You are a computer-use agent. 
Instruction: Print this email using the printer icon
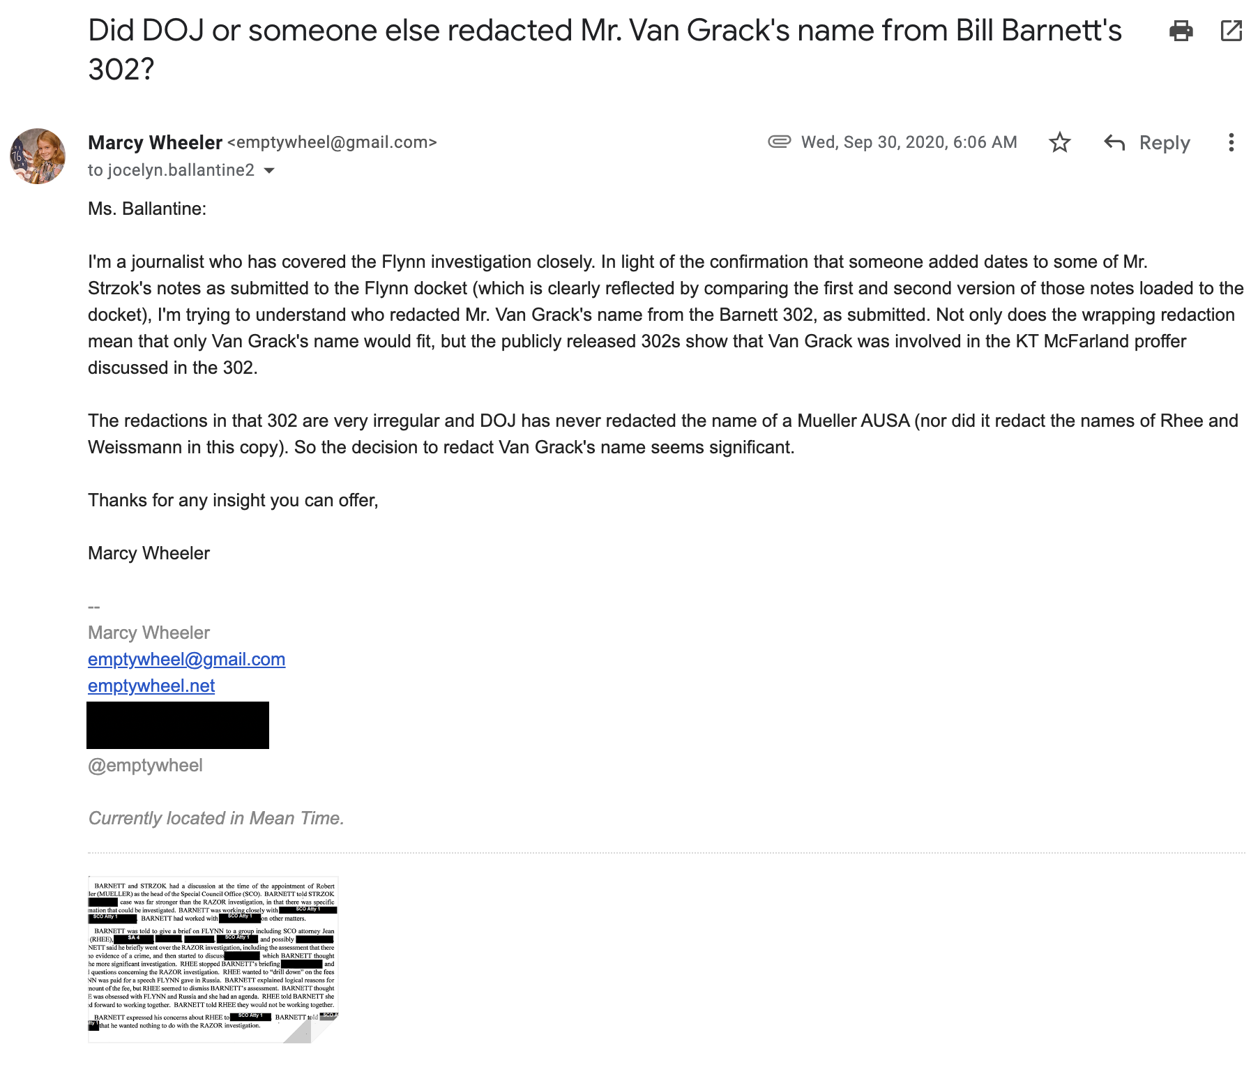[x=1181, y=31]
